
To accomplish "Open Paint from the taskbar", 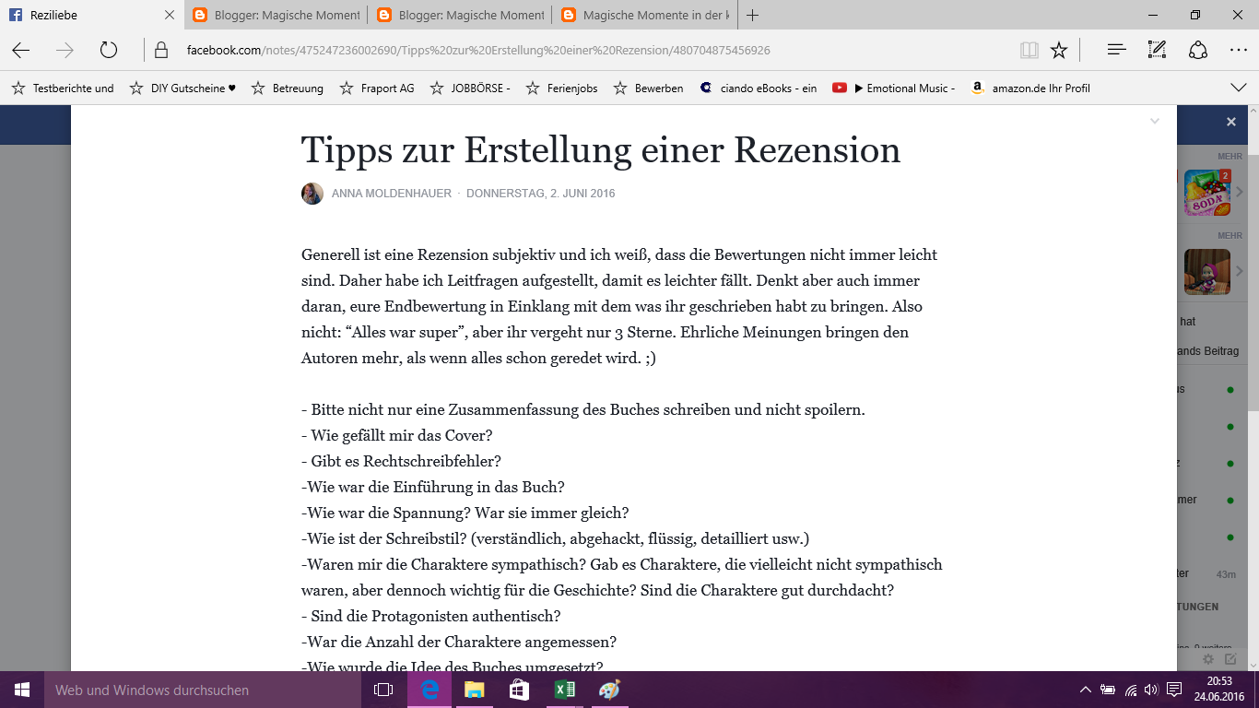I will coord(609,690).
